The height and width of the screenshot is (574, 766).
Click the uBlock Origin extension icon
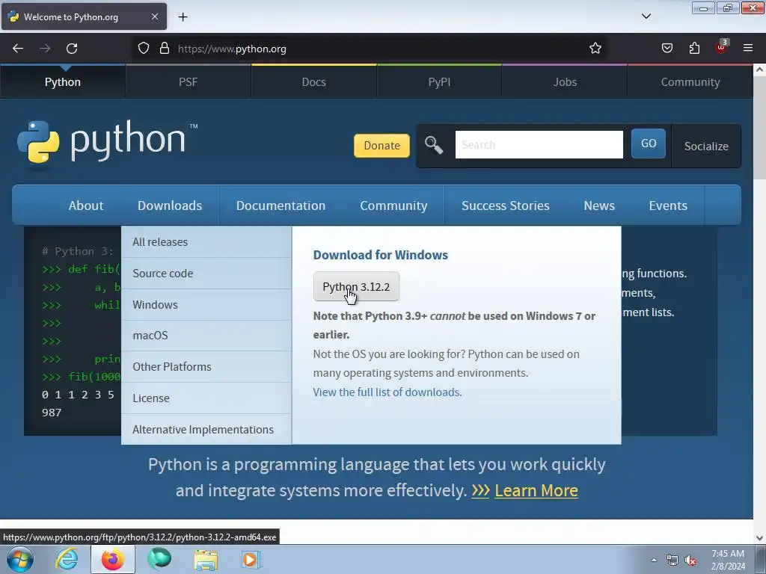click(x=722, y=47)
